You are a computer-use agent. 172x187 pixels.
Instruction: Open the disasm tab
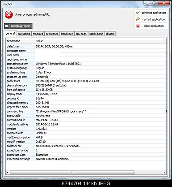[110, 34]
